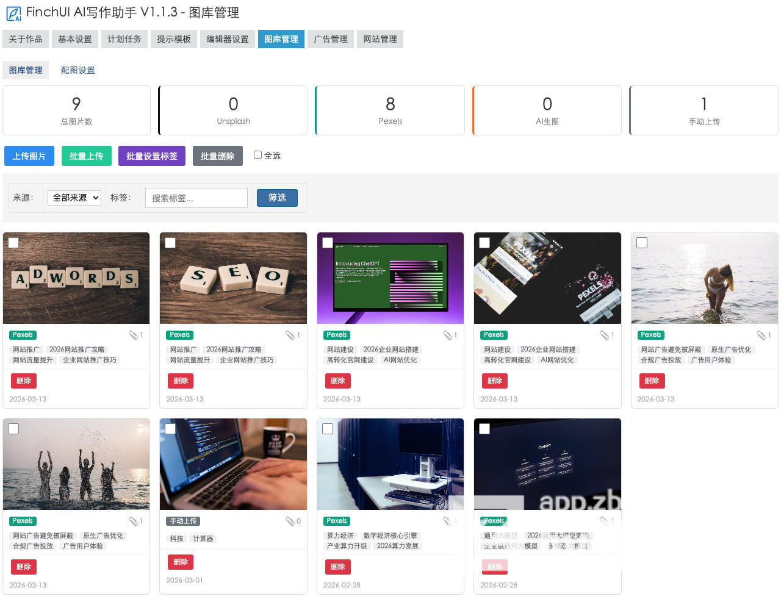Viewport: 781px width, 599px height.
Task: Click paperclip icon on beach silhouettes card
Action: (x=133, y=521)
